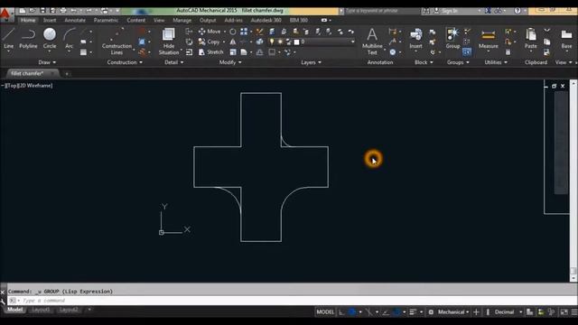Open the Mechanical workspace dropdown
The height and width of the screenshot is (325, 578).
click(453, 312)
